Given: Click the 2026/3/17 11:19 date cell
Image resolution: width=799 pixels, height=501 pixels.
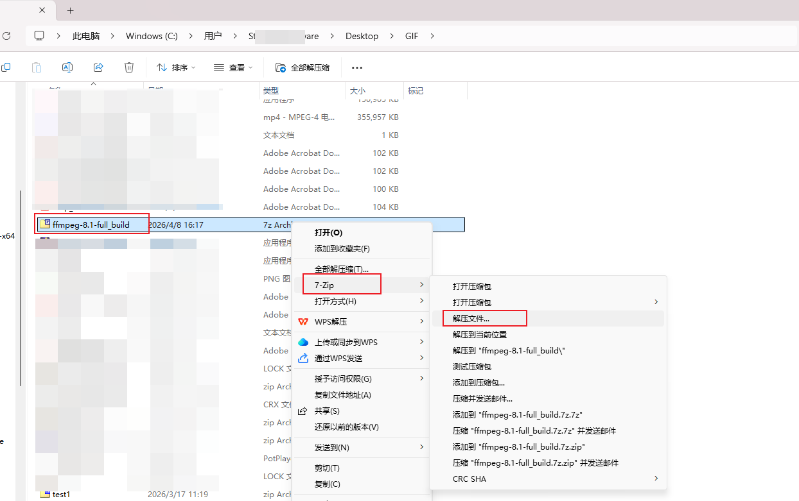Looking at the screenshot, I should [178, 494].
